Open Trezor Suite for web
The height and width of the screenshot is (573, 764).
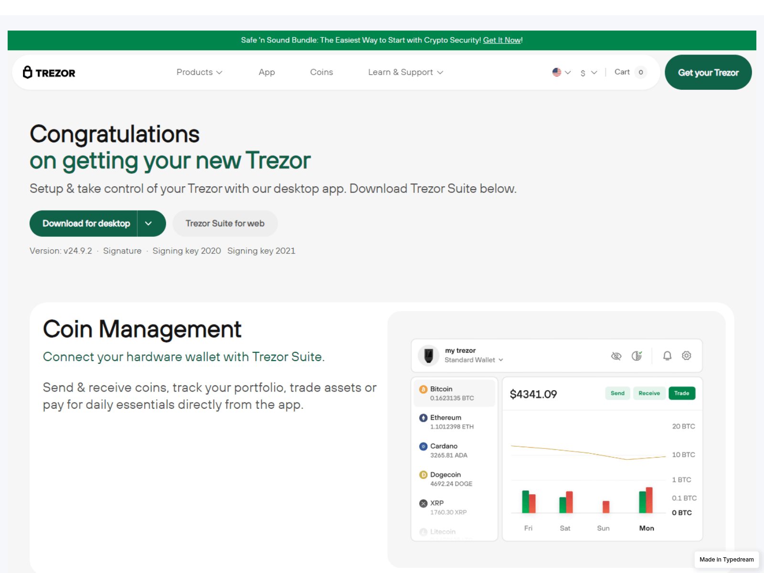225,223
